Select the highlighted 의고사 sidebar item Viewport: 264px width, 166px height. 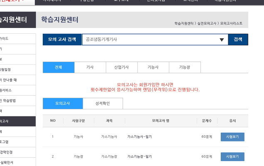(18, 121)
